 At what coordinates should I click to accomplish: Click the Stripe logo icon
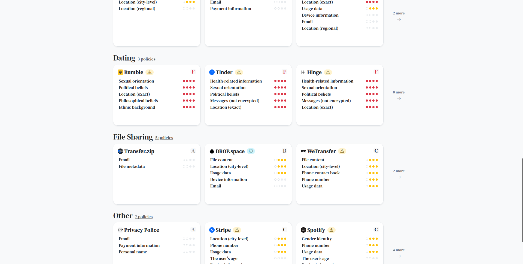[x=212, y=230]
